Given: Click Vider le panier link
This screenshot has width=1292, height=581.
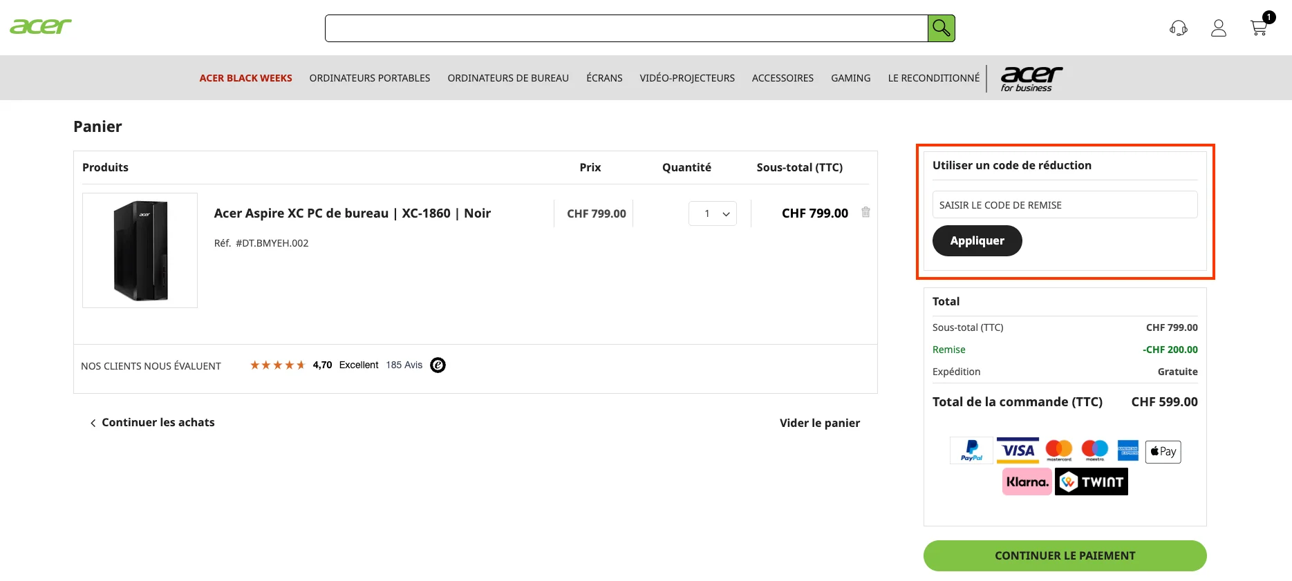Looking at the screenshot, I should tap(820, 423).
